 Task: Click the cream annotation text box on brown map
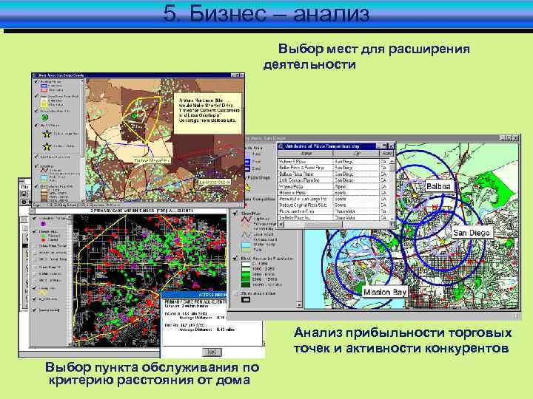pos(208,113)
